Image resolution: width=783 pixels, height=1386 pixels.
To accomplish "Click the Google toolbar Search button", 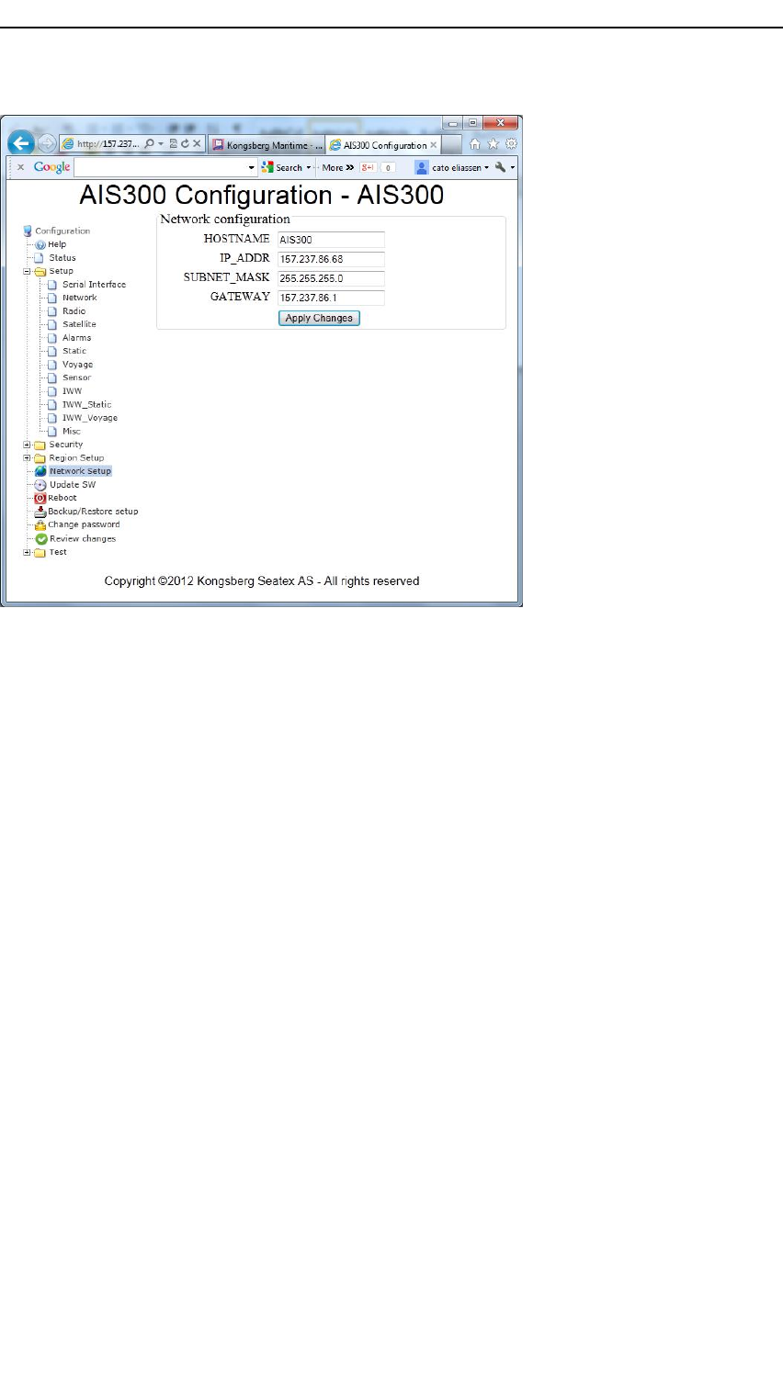I will [x=282, y=168].
